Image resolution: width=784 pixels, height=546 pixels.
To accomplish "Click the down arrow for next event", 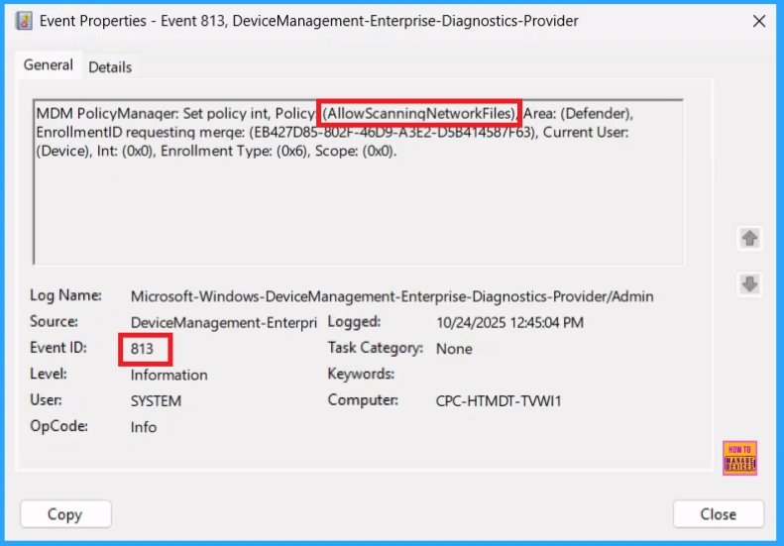I will point(749,284).
